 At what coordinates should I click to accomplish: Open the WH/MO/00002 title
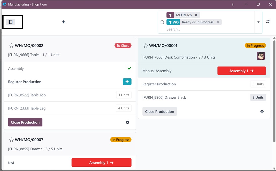click(x=29, y=46)
